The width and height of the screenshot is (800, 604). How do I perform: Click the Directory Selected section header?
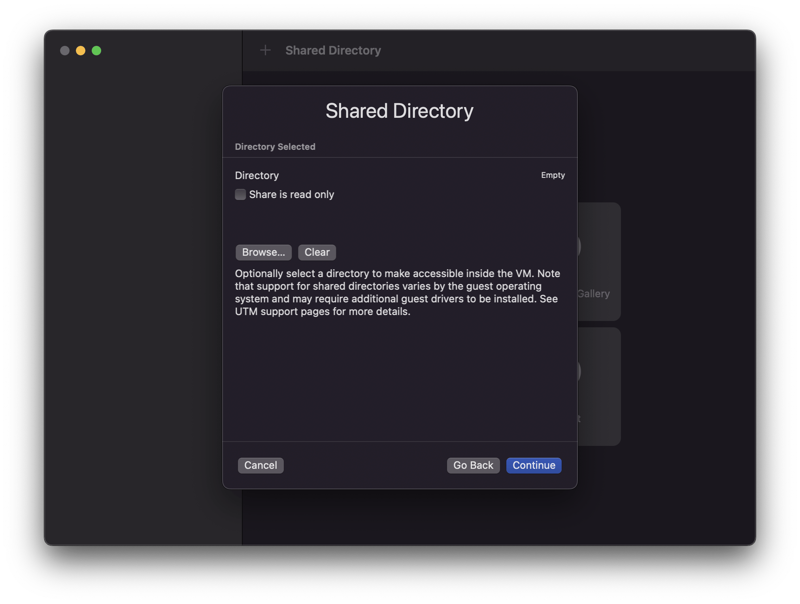pos(275,147)
